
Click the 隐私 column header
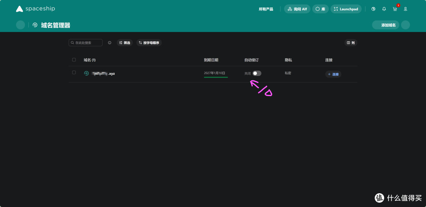pyautogui.click(x=288, y=60)
